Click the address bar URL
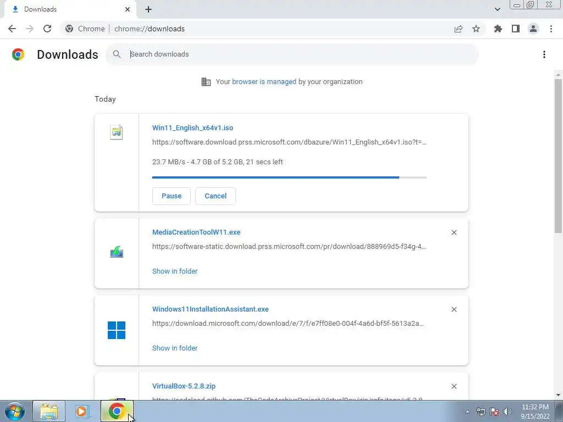 pyautogui.click(x=150, y=29)
